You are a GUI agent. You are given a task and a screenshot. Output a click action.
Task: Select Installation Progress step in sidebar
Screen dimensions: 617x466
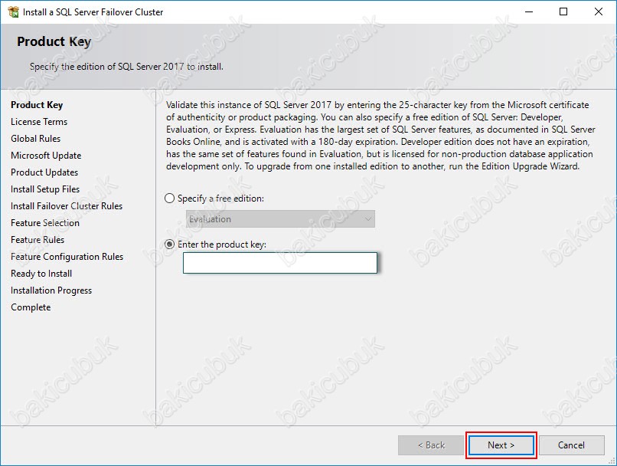tap(51, 290)
